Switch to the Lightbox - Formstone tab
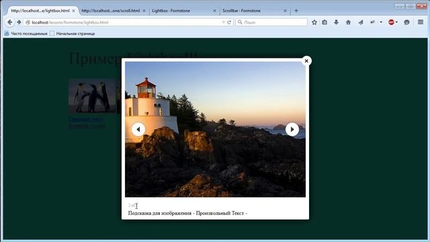Viewport: 430px width, 242px height. 171,11
